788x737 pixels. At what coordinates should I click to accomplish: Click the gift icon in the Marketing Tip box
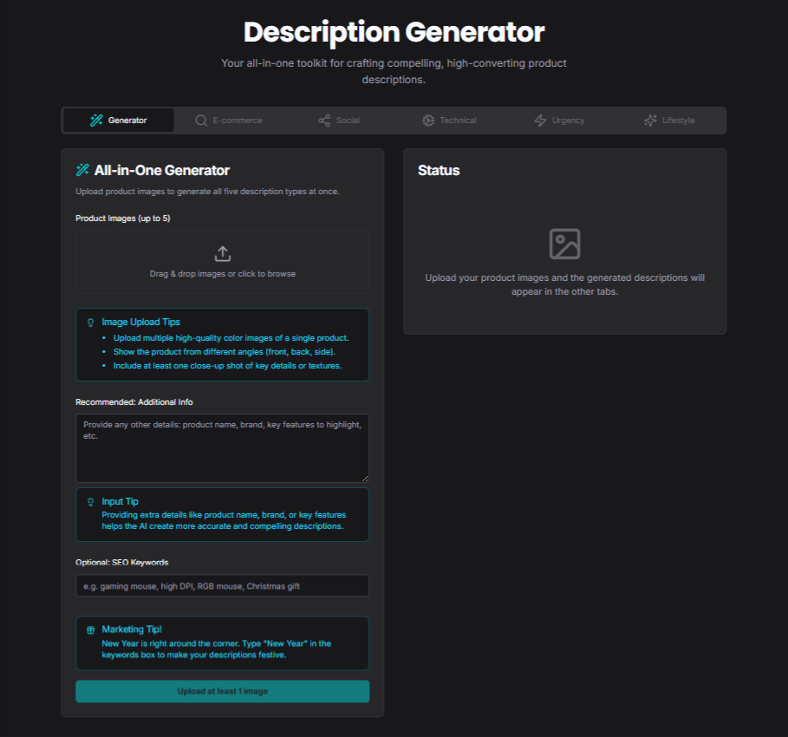(x=90, y=629)
